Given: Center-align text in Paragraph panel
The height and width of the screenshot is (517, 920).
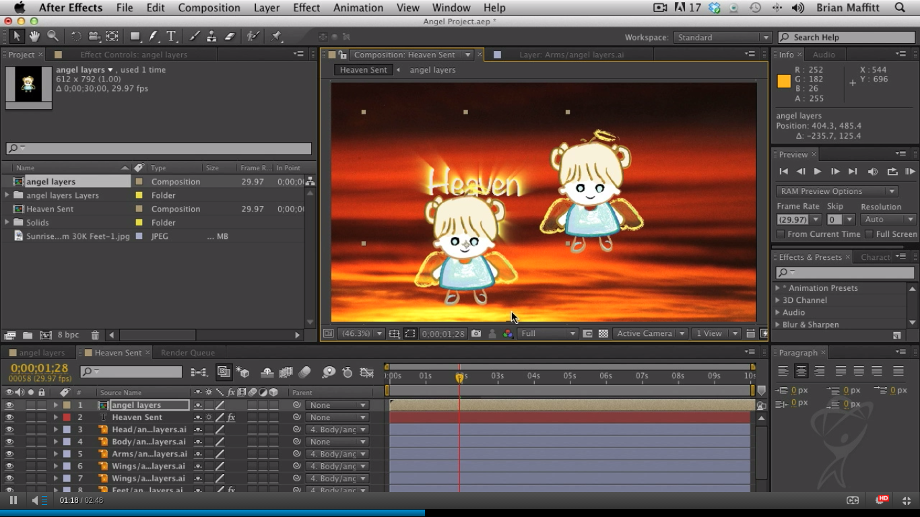Looking at the screenshot, I should click(801, 371).
